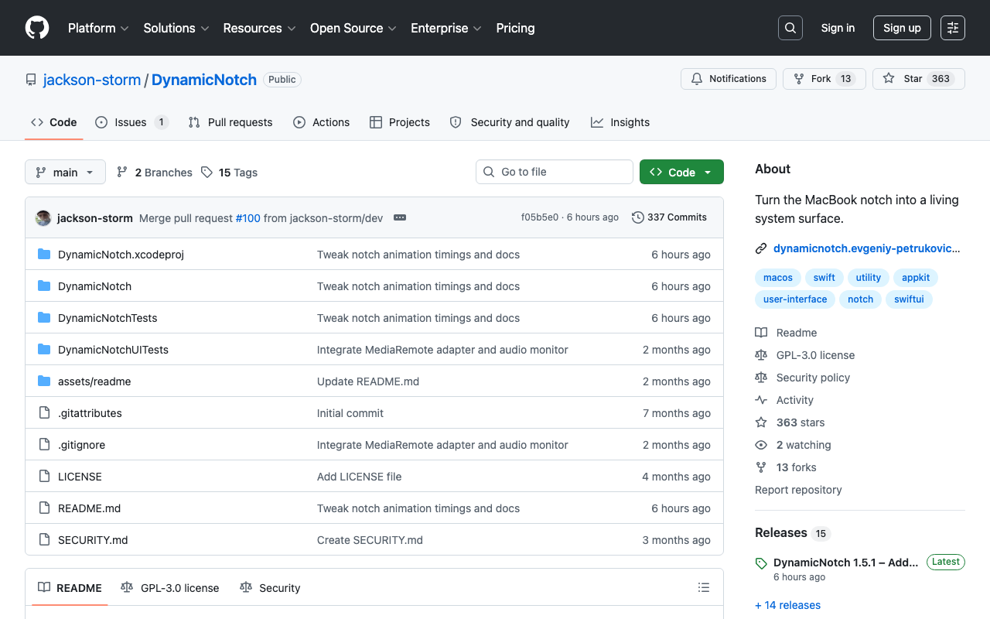
Task: Click the file icon for SECURITY.md
Action: [x=44, y=540]
